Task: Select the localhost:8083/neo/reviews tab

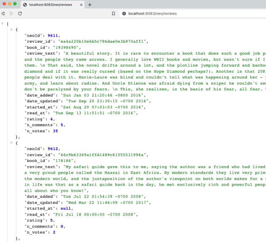Action: 53,5
